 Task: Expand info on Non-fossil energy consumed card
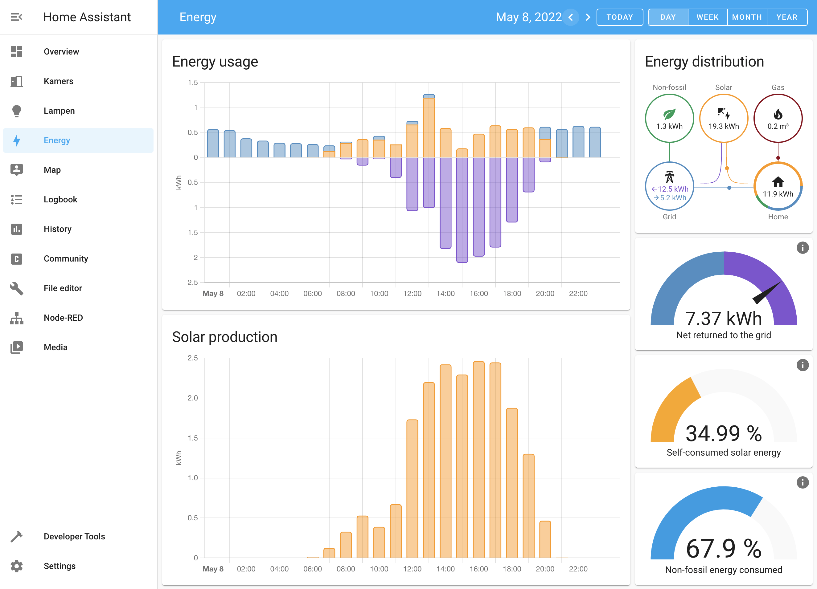point(803,482)
